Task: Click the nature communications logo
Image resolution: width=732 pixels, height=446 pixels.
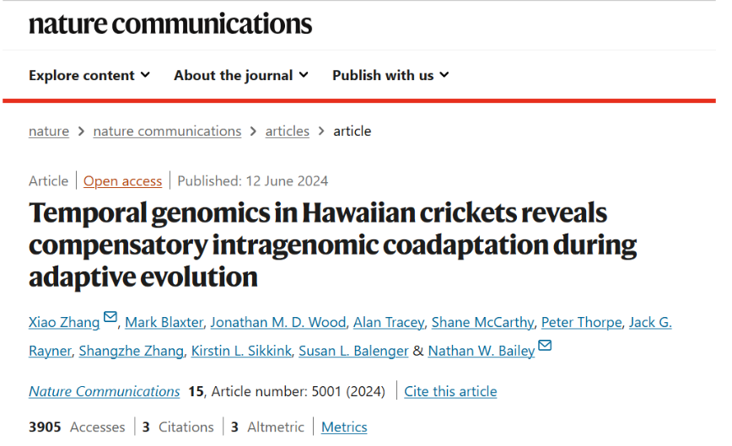Action: [170, 24]
